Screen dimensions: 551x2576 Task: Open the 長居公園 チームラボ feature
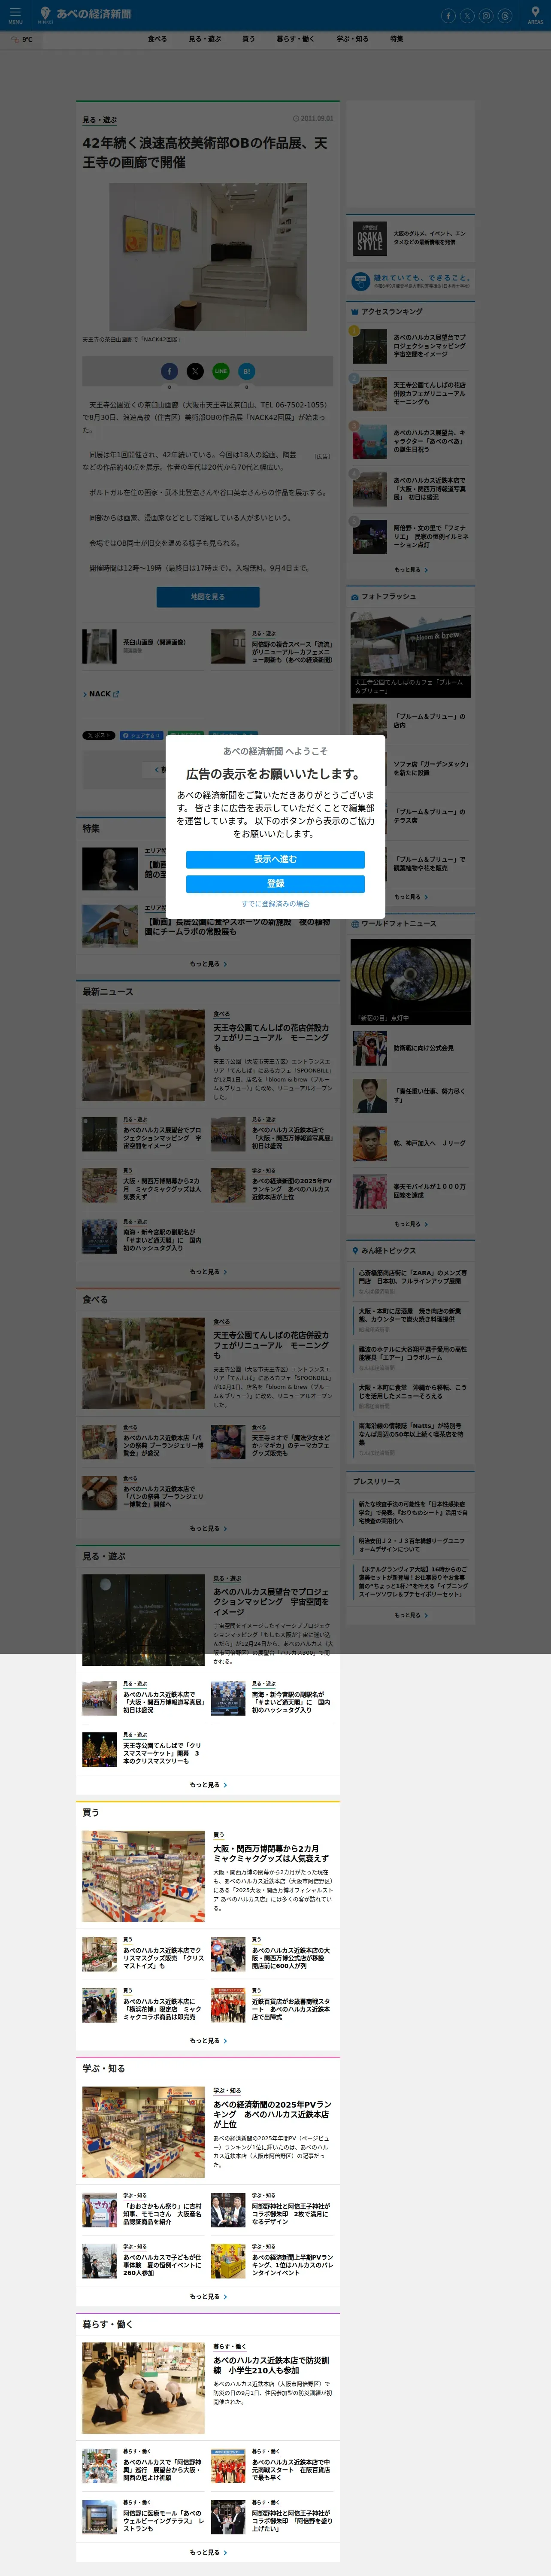coord(208,926)
